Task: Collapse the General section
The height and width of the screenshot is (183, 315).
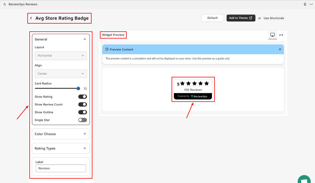Action: (85, 39)
